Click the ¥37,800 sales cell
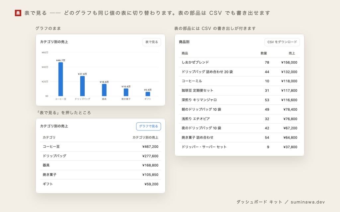Image resolution: width=340 pixels, height=212 pixels. [x=290, y=147]
